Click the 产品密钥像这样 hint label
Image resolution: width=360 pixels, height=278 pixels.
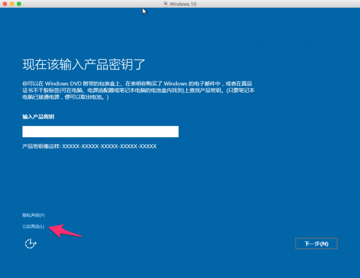(41, 146)
